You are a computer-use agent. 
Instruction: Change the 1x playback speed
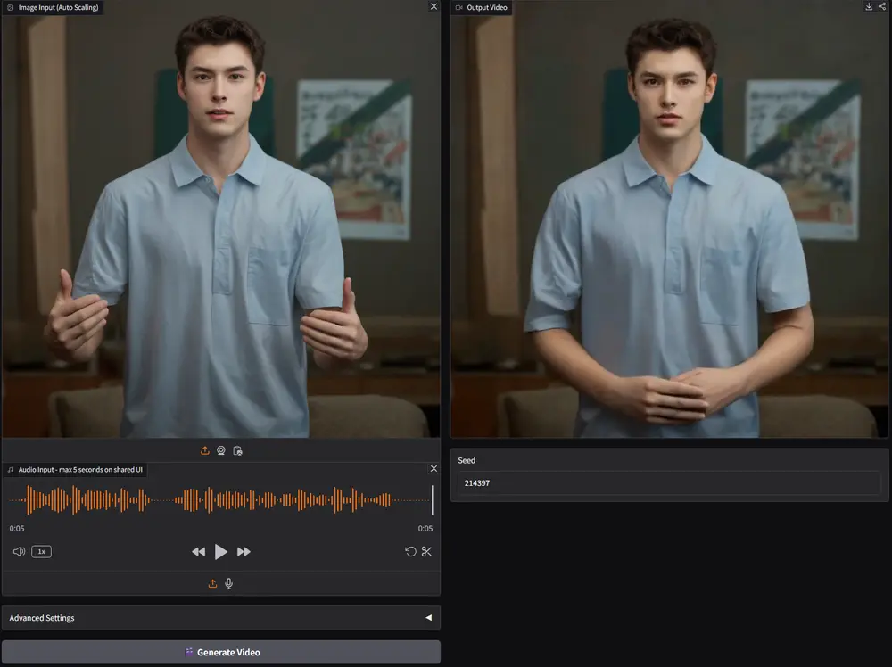42,552
